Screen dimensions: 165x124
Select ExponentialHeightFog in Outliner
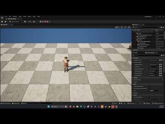[145, 41]
